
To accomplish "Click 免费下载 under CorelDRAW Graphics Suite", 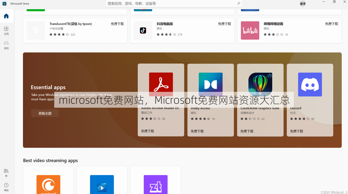I will pyautogui.click(x=247, y=131).
